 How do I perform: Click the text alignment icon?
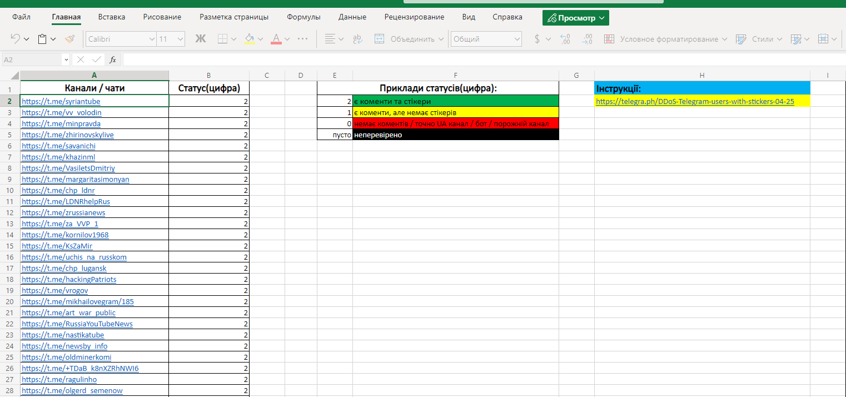point(330,39)
